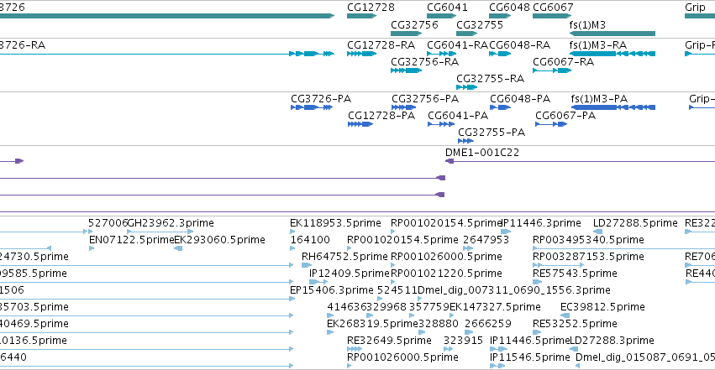Click the EN07122.5prime EST label

[132, 240]
